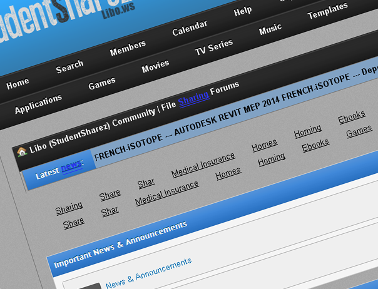This screenshot has height=289, width=378.
Task: Select the Games item in the dark navigation bar
Action: [102, 83]
